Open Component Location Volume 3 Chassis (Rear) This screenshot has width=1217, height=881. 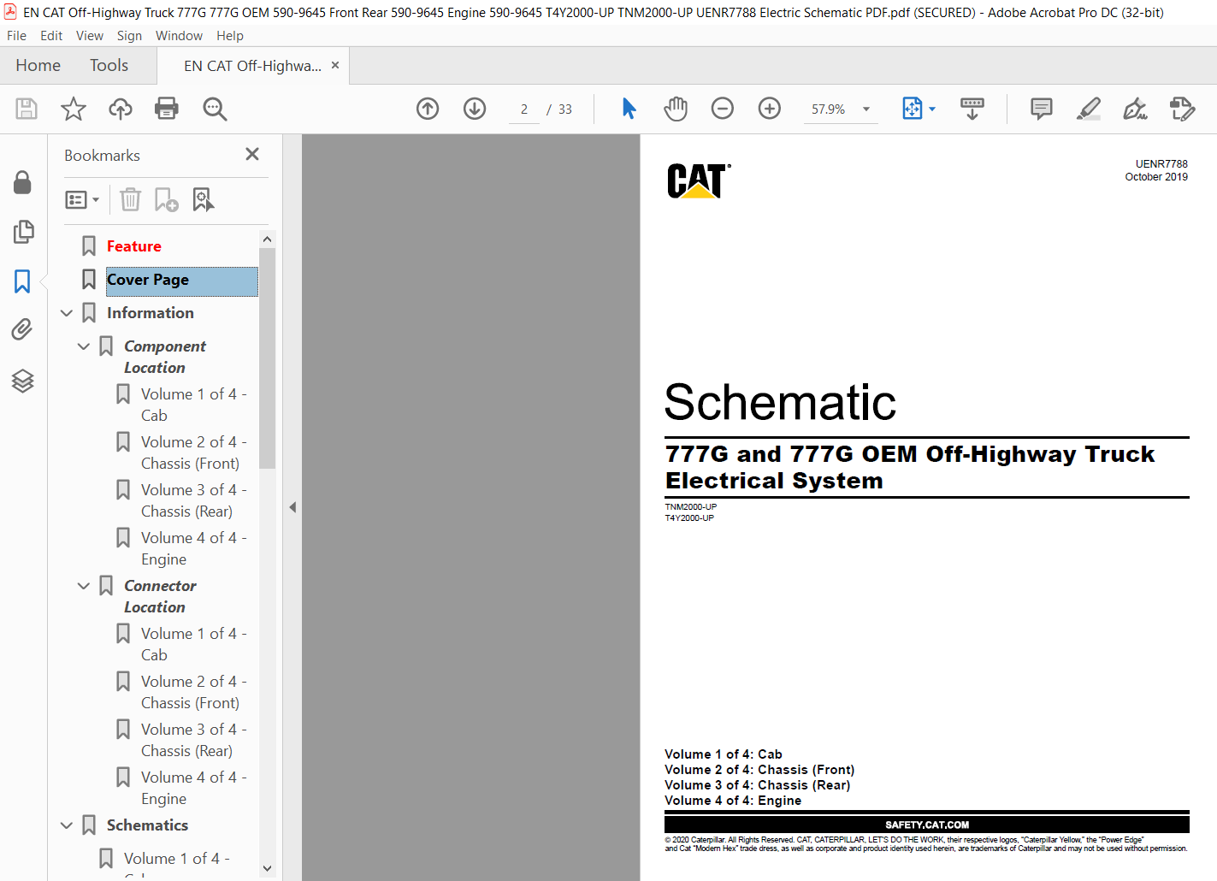tap(193, 500)
